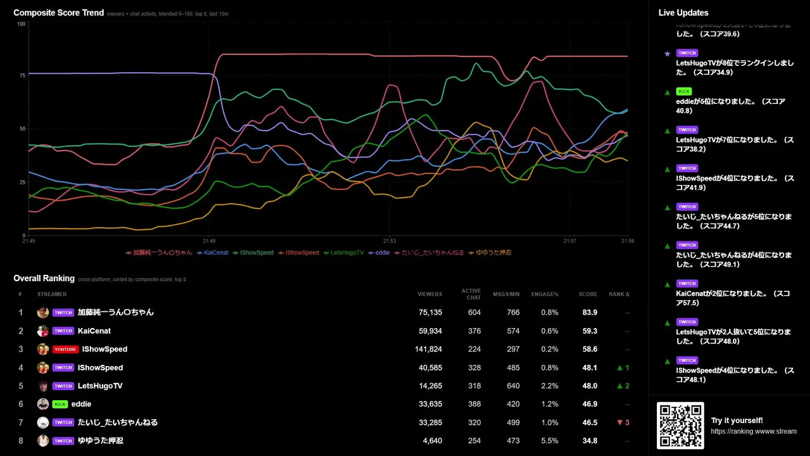Click the red down arrow in たいじ's Rank Δ
Screen dimensions: 810x456
[620, 422]
